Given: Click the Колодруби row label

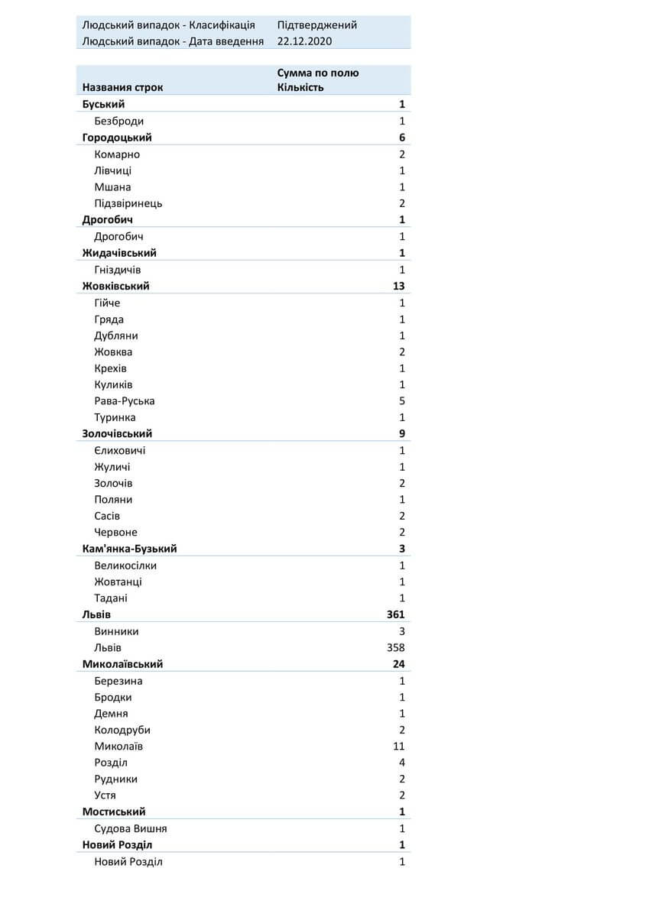Looking at the screenshot, I should (122, 730).
